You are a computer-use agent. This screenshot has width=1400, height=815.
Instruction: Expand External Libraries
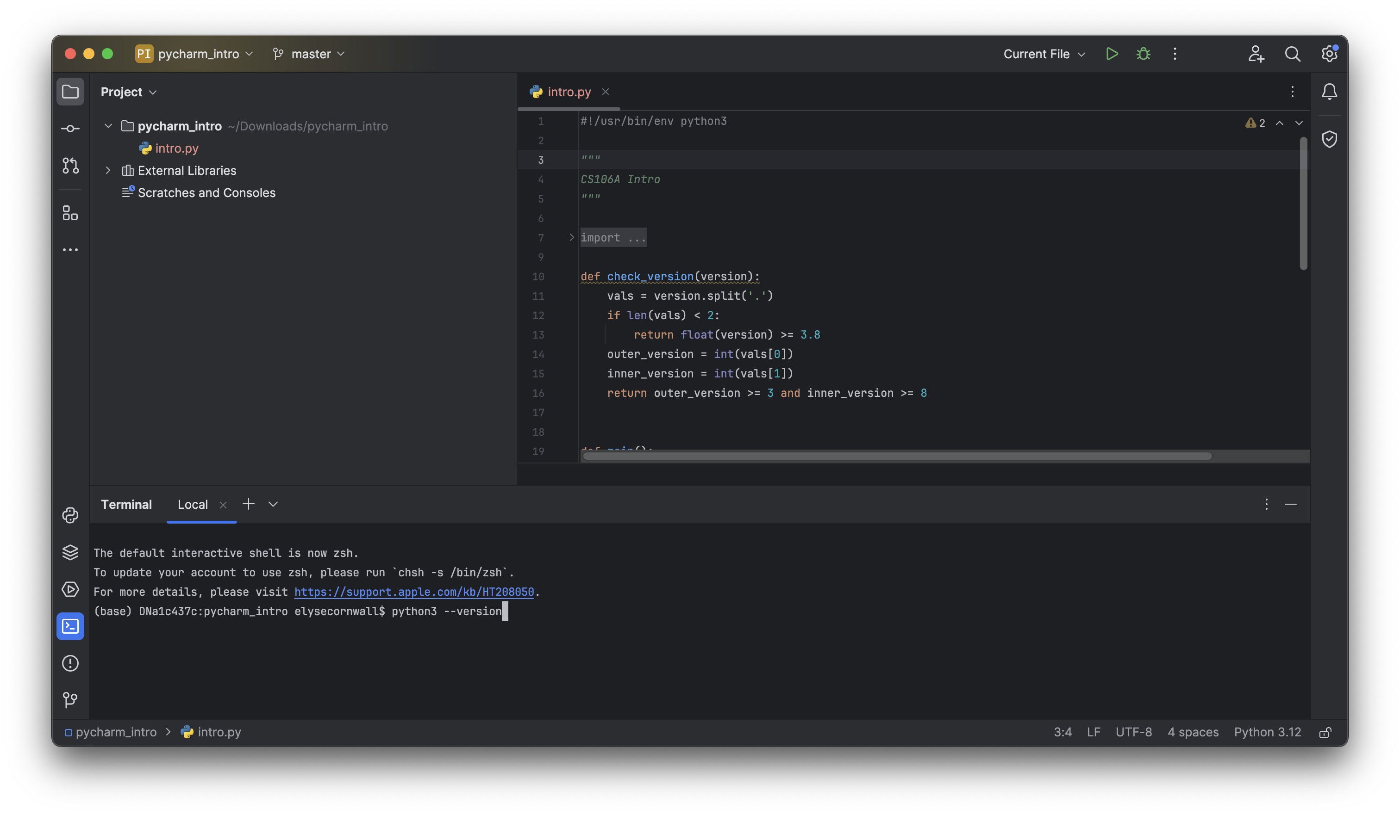(x=108, y=170)
